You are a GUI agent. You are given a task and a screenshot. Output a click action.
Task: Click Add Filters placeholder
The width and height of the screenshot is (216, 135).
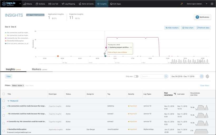30,85
